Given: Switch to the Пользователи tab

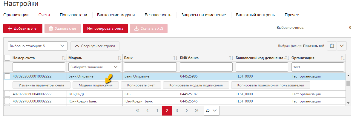Looking at the screenshot, I should click(73, 15).
